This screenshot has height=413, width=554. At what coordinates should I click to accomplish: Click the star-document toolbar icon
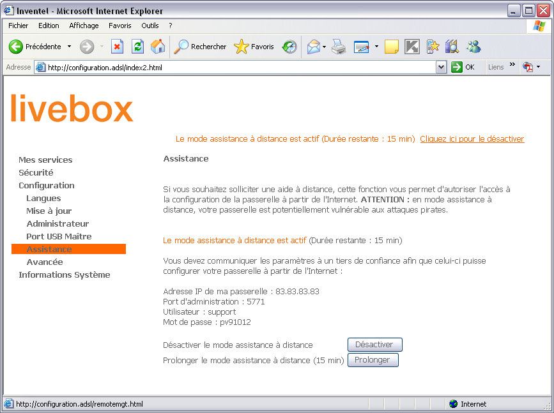[433, 47]
